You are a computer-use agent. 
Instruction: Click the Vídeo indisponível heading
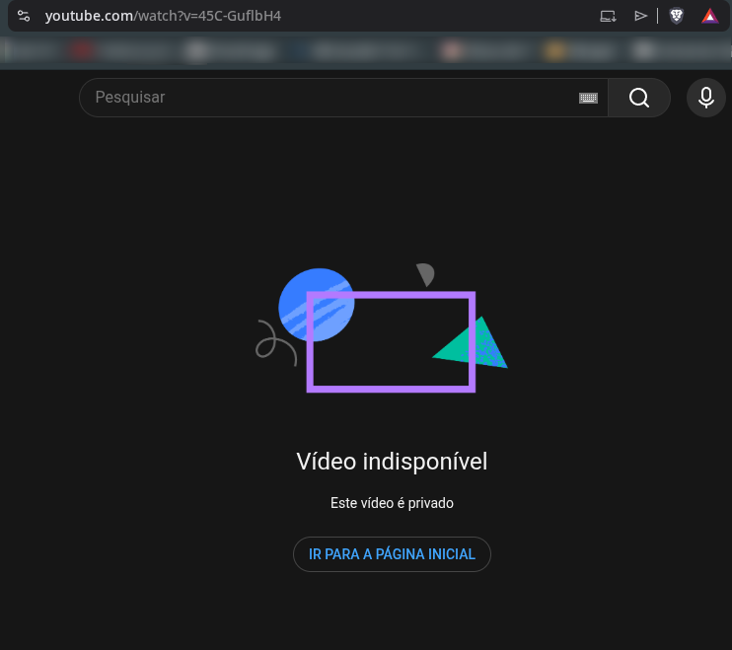(392, 462)
